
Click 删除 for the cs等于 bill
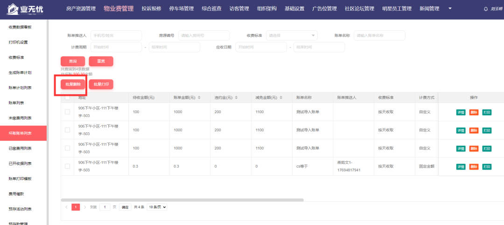coord(474,167)
